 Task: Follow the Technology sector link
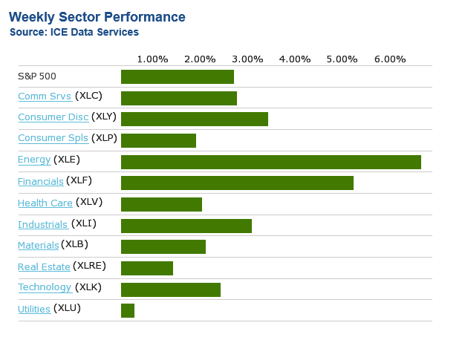click(x=45, y=288)
